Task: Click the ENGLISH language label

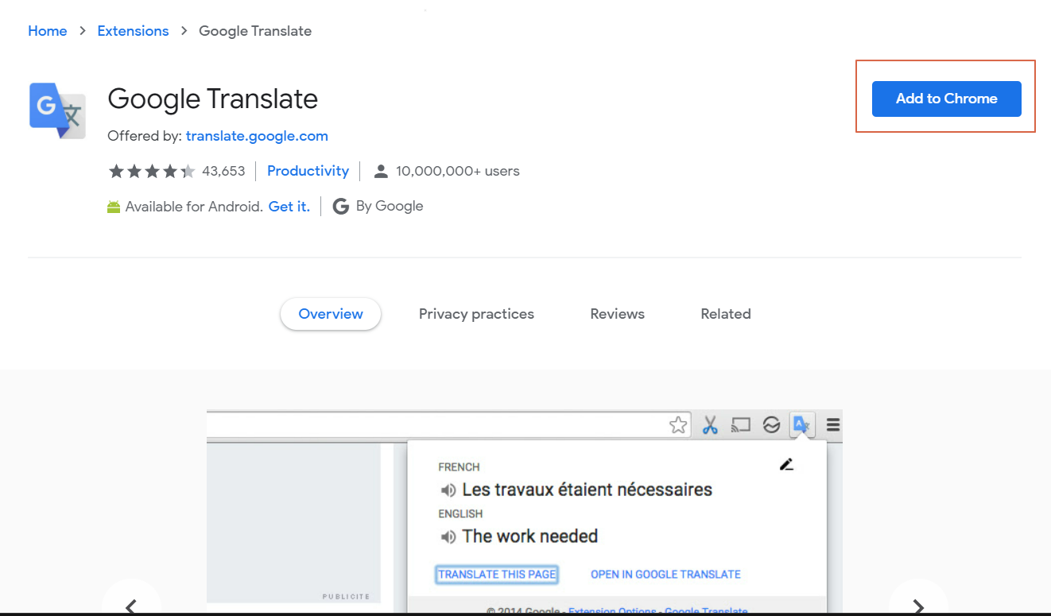Action: [460, 514]
